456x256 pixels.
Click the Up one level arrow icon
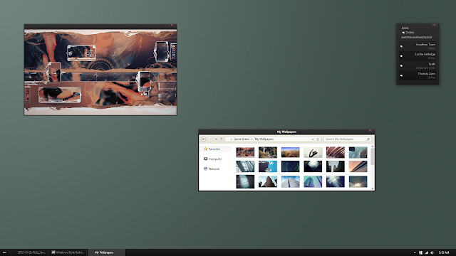pyautogui.click(x=222, y=139)
